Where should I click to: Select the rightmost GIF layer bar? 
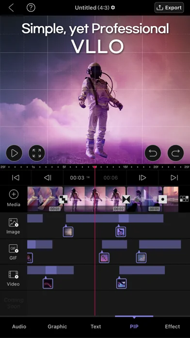(x=160, y=244)
